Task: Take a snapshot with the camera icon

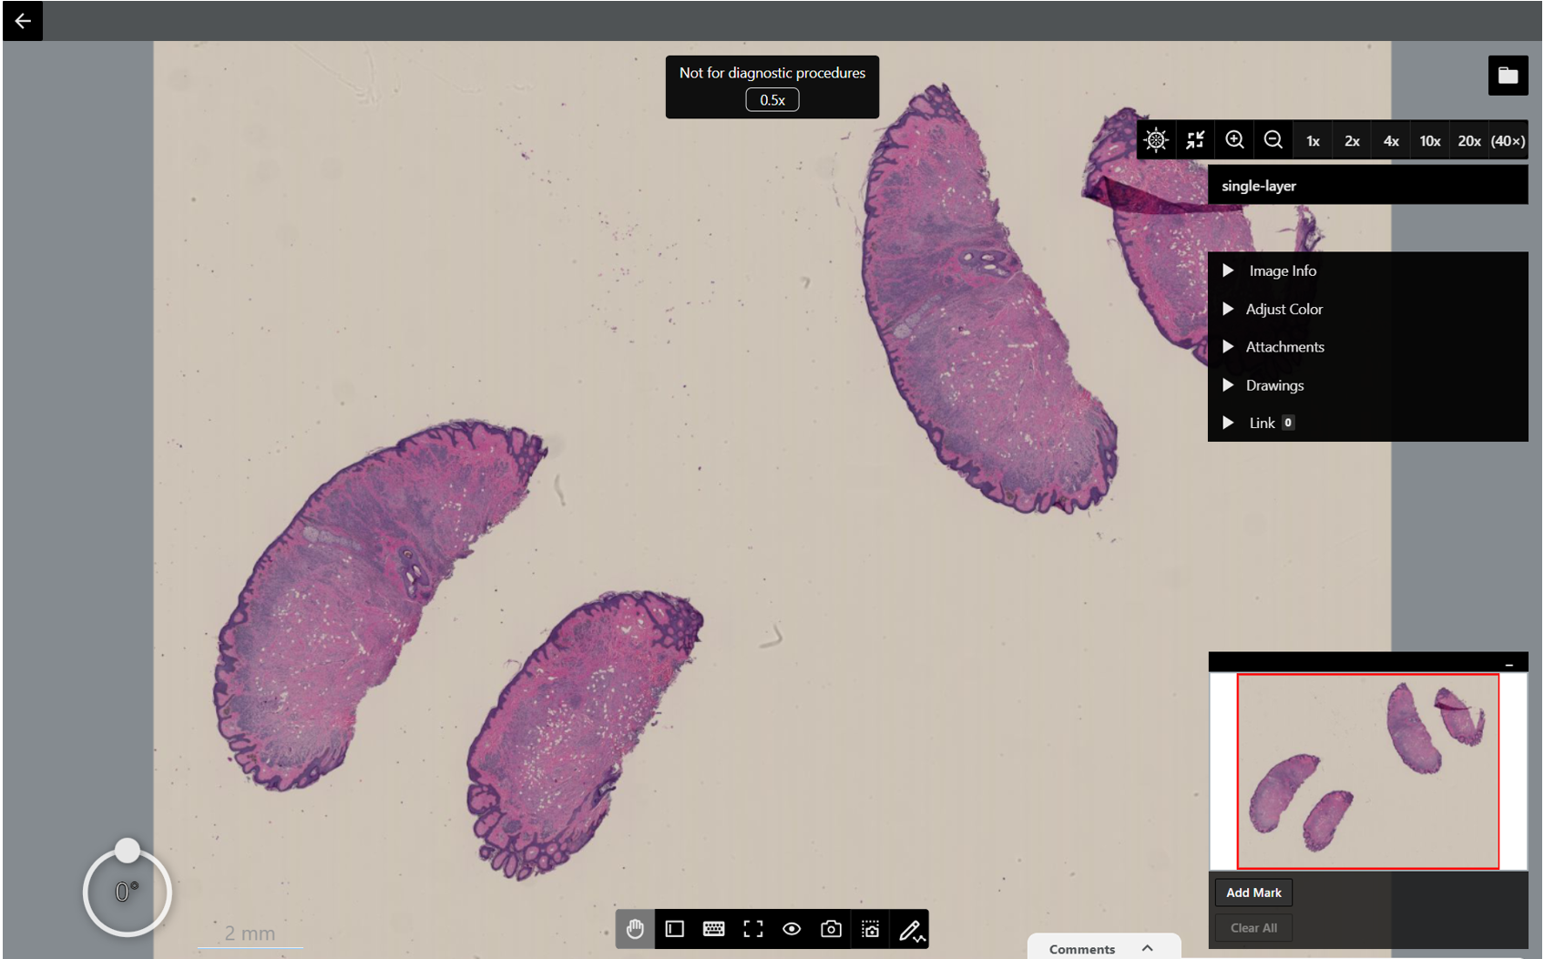Action: (831, 929)
